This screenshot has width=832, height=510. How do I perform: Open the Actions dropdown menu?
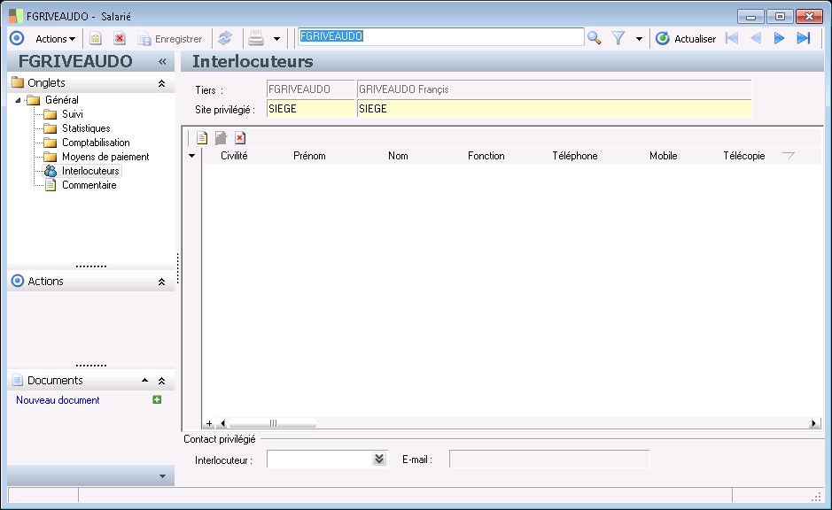click(x=55, y=38)
